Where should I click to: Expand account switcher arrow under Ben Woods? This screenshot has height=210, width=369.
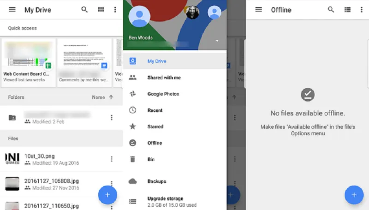pyautogui.click(x=217, y=41)
